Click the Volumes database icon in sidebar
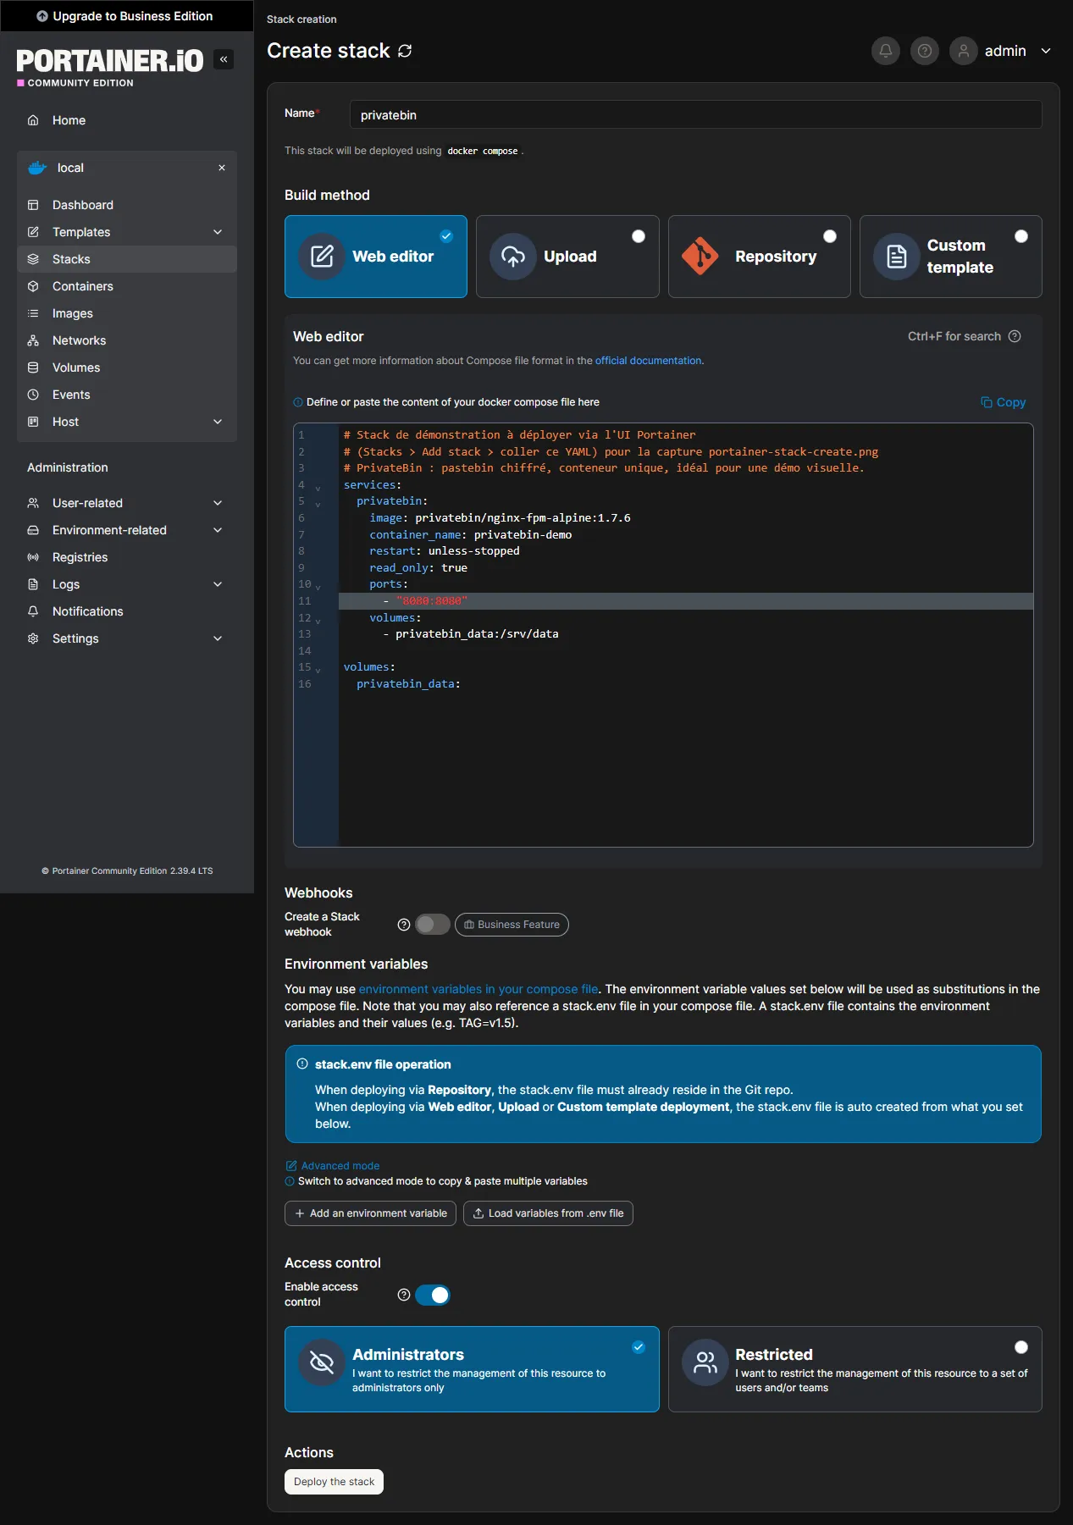This screenshot has height=1525, width=1073. point(33,367)
